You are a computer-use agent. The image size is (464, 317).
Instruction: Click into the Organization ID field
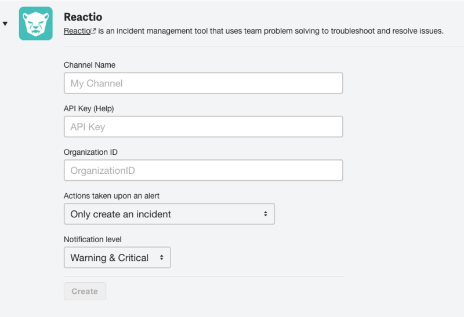203,170
